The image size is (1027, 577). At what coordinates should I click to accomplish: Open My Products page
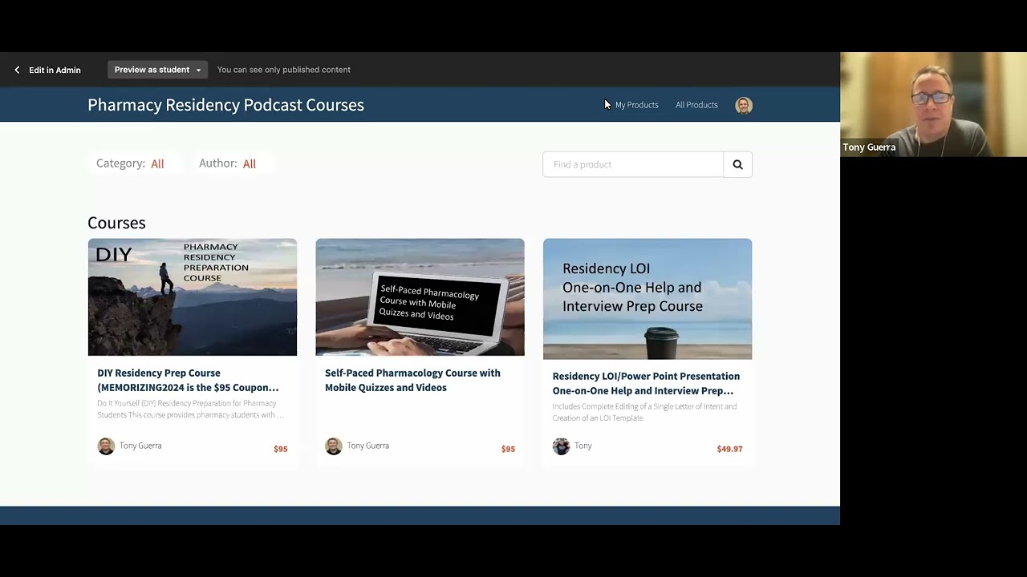point(636,105)
